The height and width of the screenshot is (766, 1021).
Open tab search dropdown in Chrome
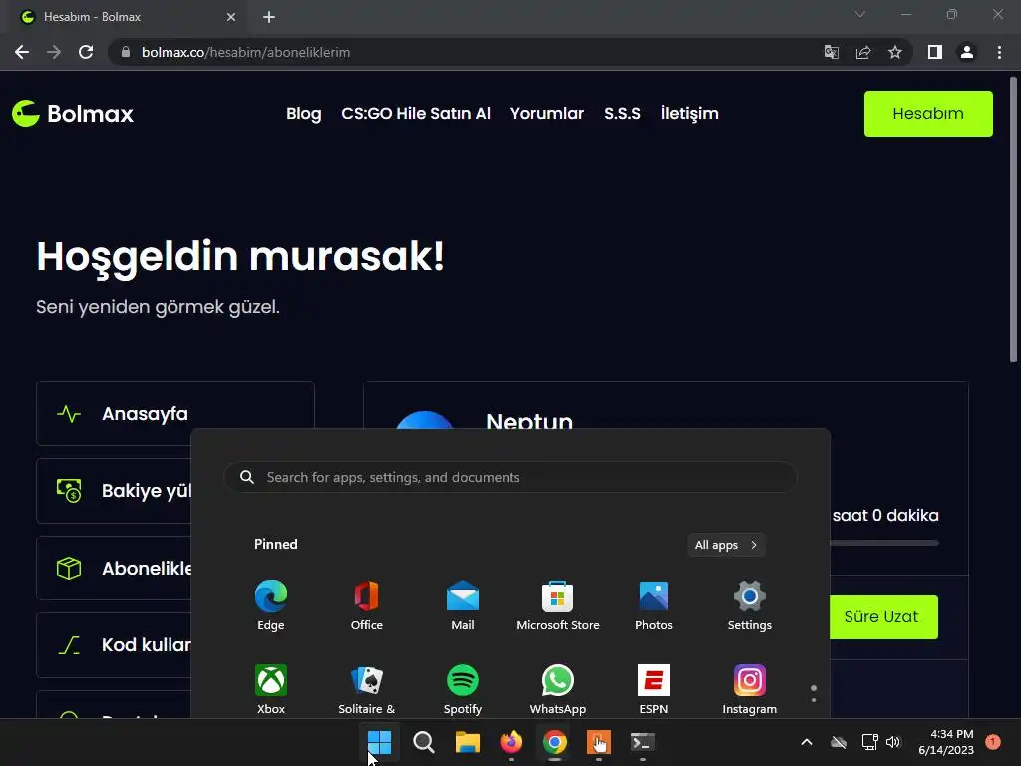(860, 14)
